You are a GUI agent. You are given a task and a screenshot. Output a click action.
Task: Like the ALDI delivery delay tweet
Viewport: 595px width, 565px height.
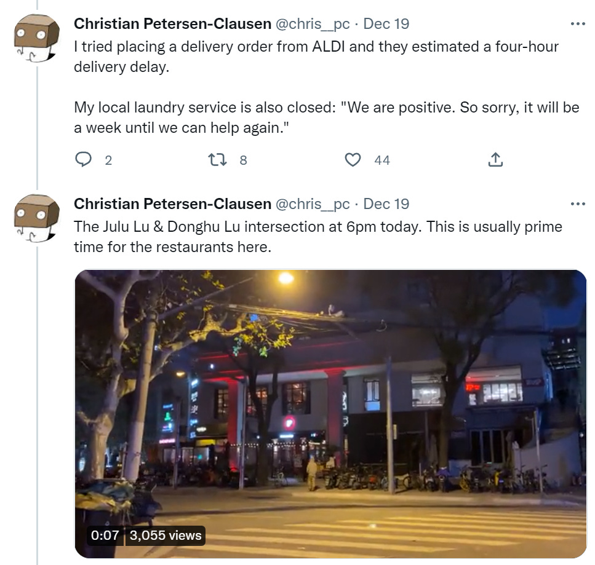pos(353,160)
